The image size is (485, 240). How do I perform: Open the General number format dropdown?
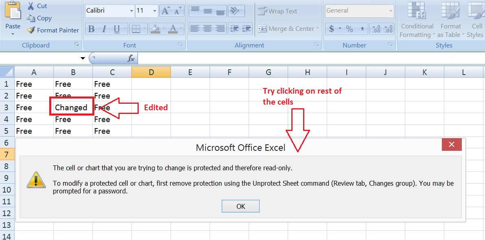[x=390, y=11]
